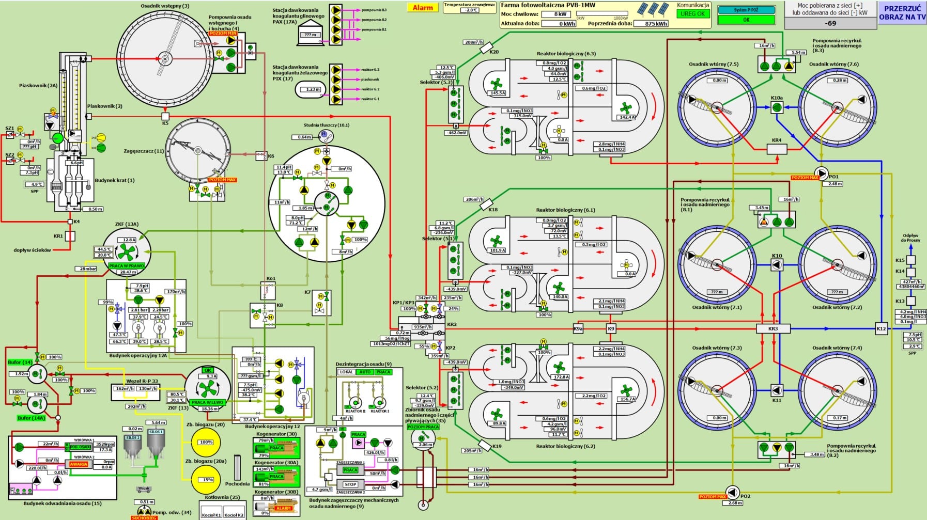
Task: Click the PO1 pump symbol
Action: (x=821, y=172)
